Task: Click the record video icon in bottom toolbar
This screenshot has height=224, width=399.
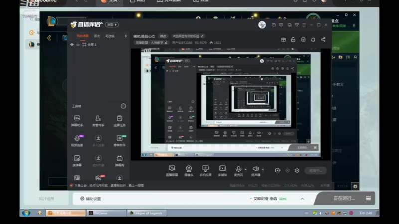Action: [278, 170]
